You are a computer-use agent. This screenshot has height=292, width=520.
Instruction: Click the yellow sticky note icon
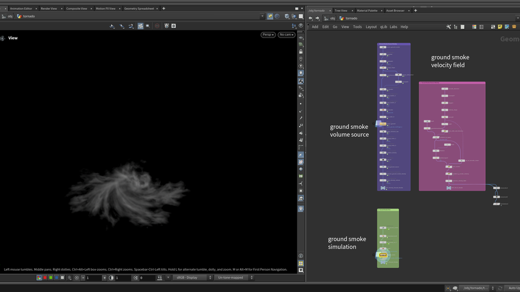pyautogui.click(x=500, y=27)
